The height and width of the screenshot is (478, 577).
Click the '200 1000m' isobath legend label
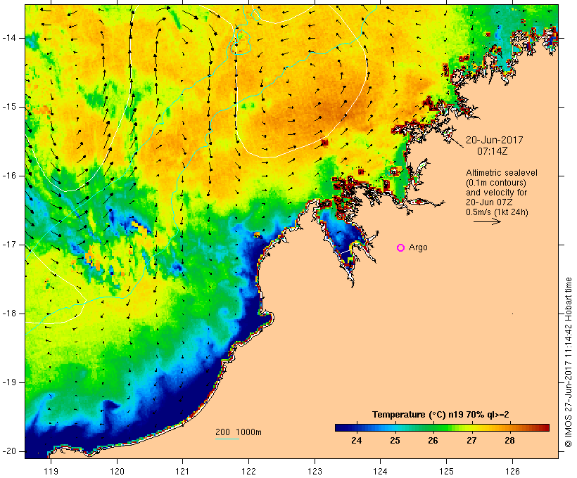(239, 432)
